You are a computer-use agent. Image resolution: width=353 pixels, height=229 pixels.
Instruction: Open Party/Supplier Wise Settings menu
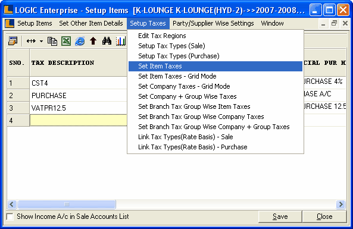213,23
